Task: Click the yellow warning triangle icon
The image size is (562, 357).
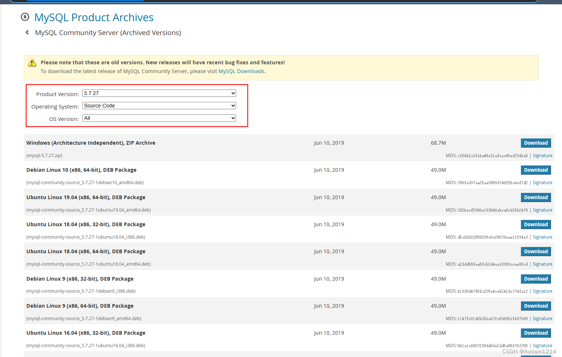Action: click(32, 63)
